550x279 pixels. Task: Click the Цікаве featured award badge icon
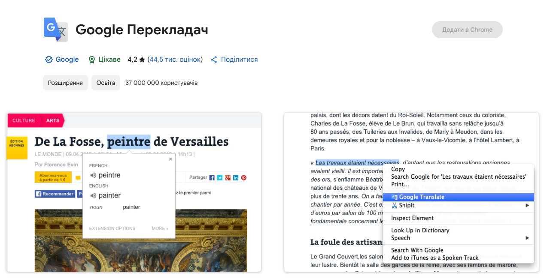91,60
